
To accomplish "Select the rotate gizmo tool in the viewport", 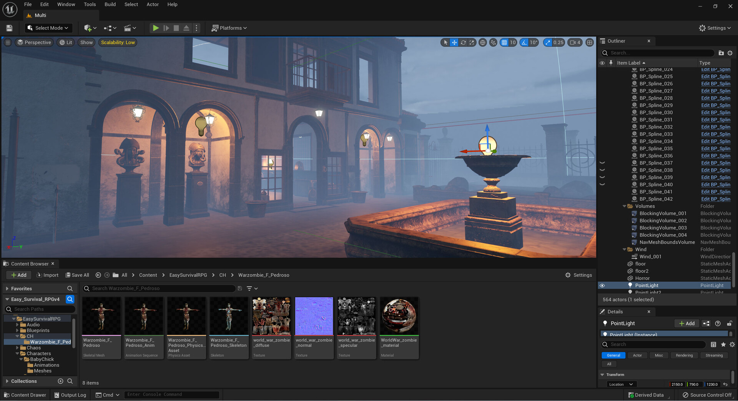I will [463, 43].
